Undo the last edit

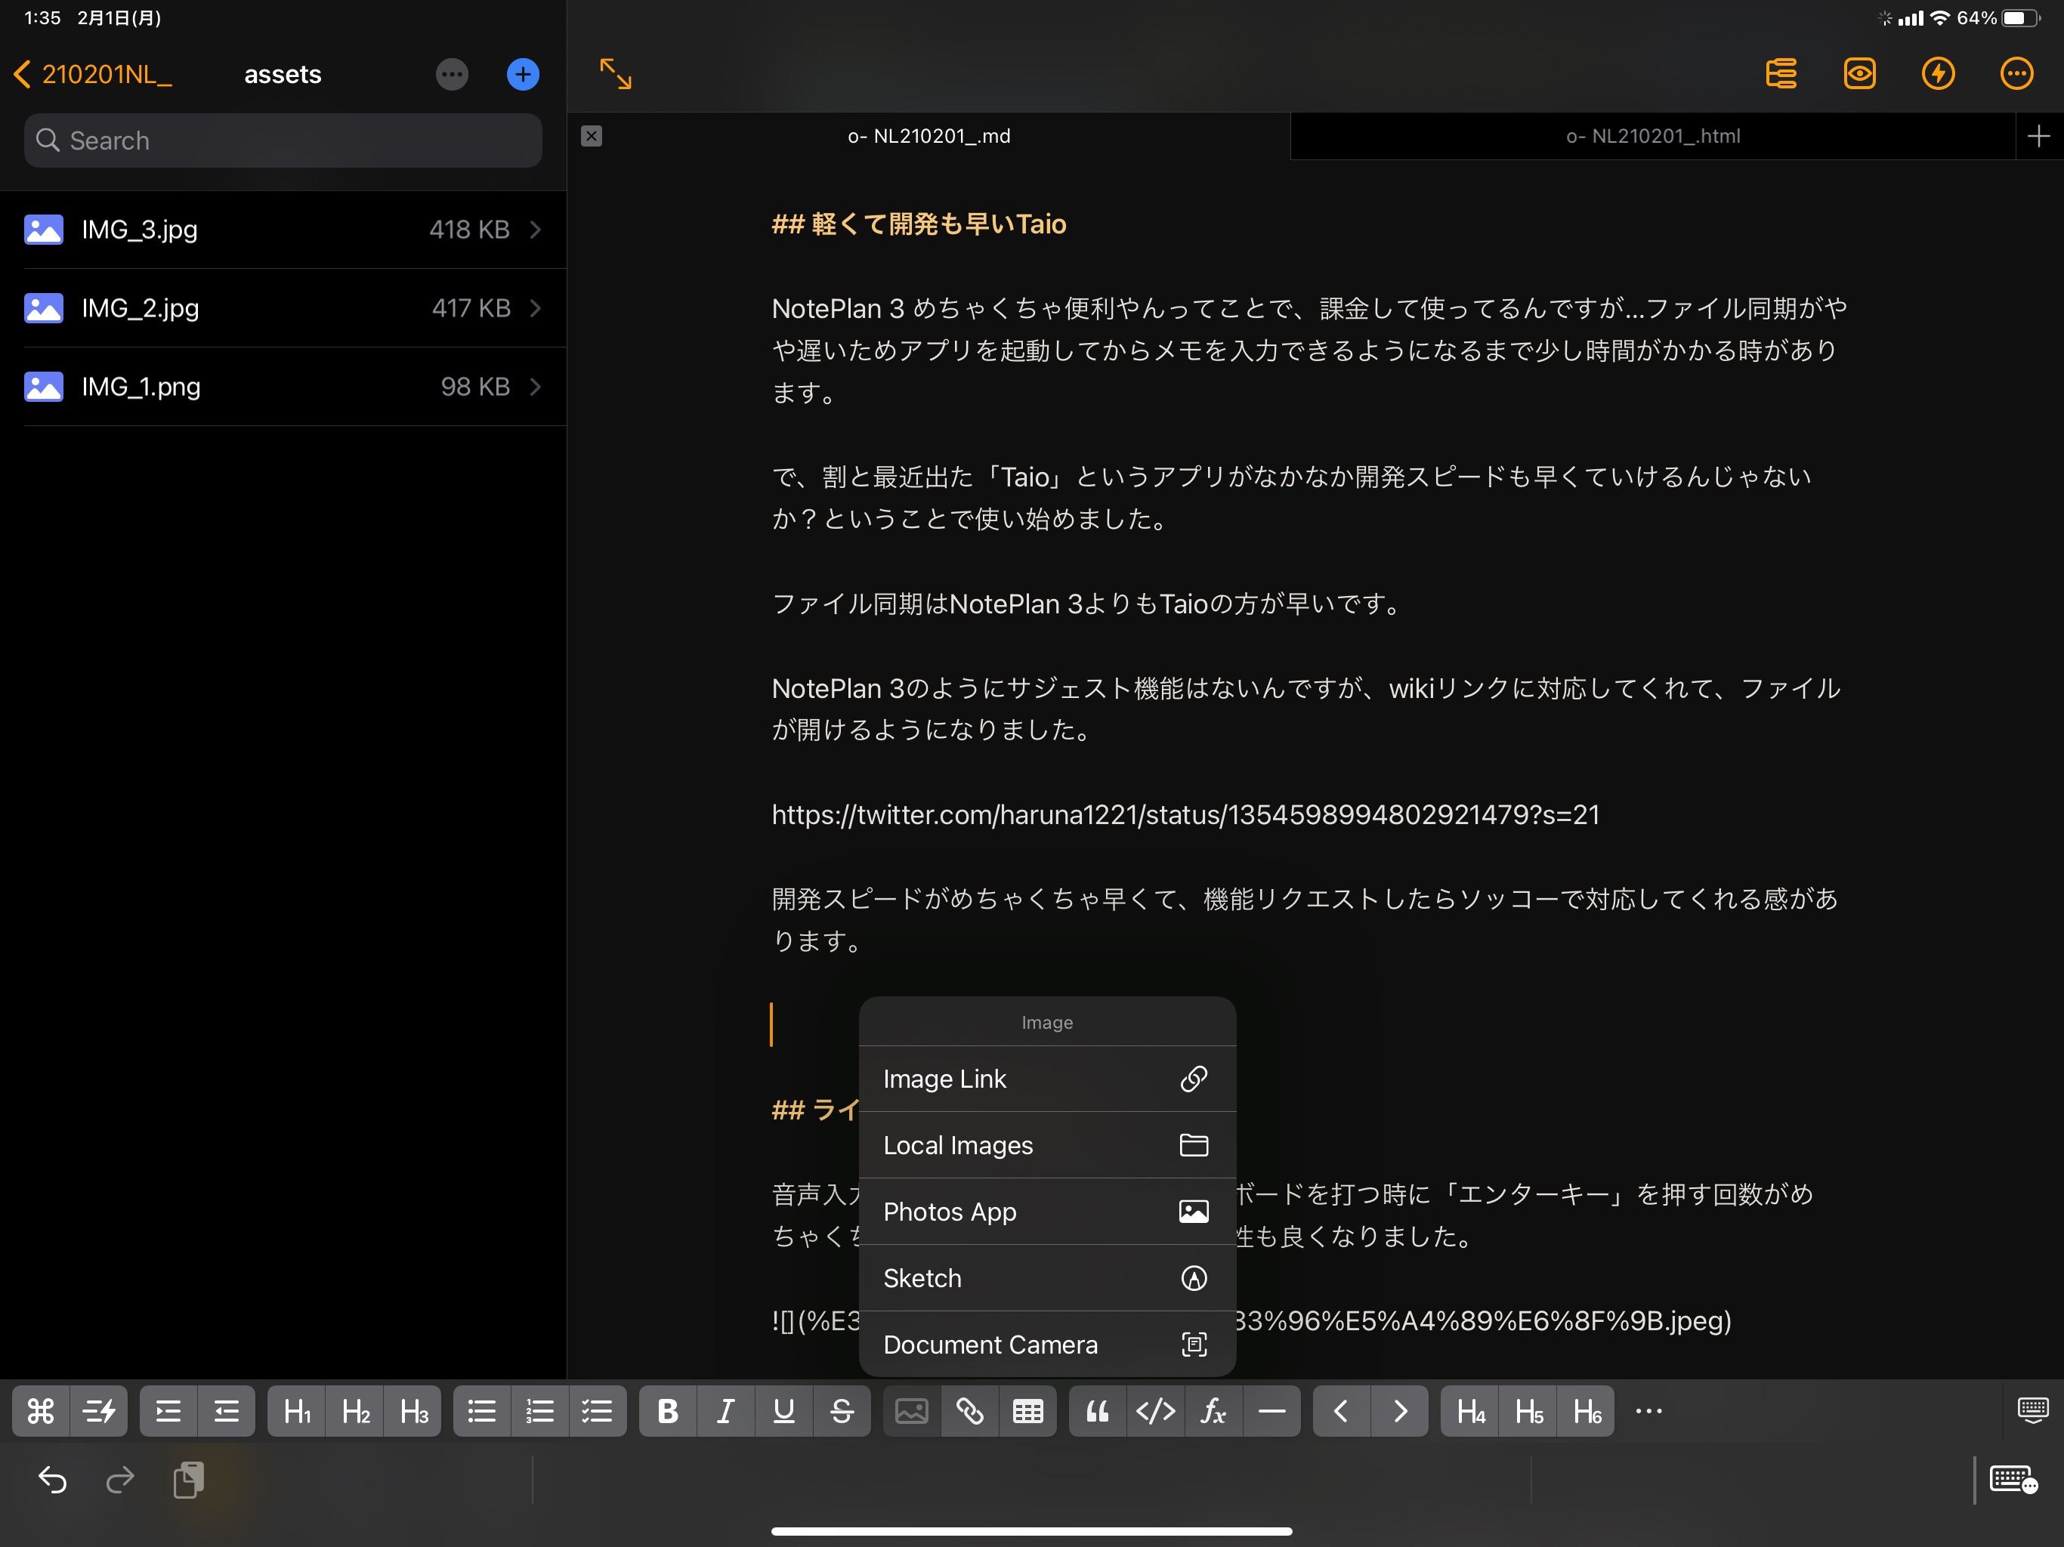point(52,1480)
